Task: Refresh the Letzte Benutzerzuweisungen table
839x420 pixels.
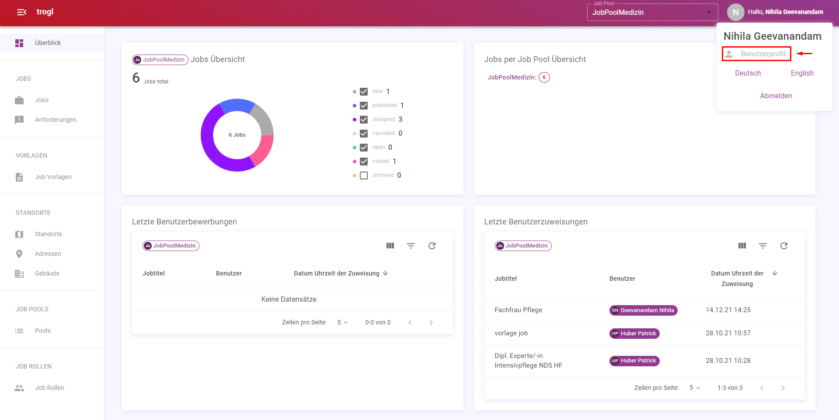Action: (x=784, y=246)
